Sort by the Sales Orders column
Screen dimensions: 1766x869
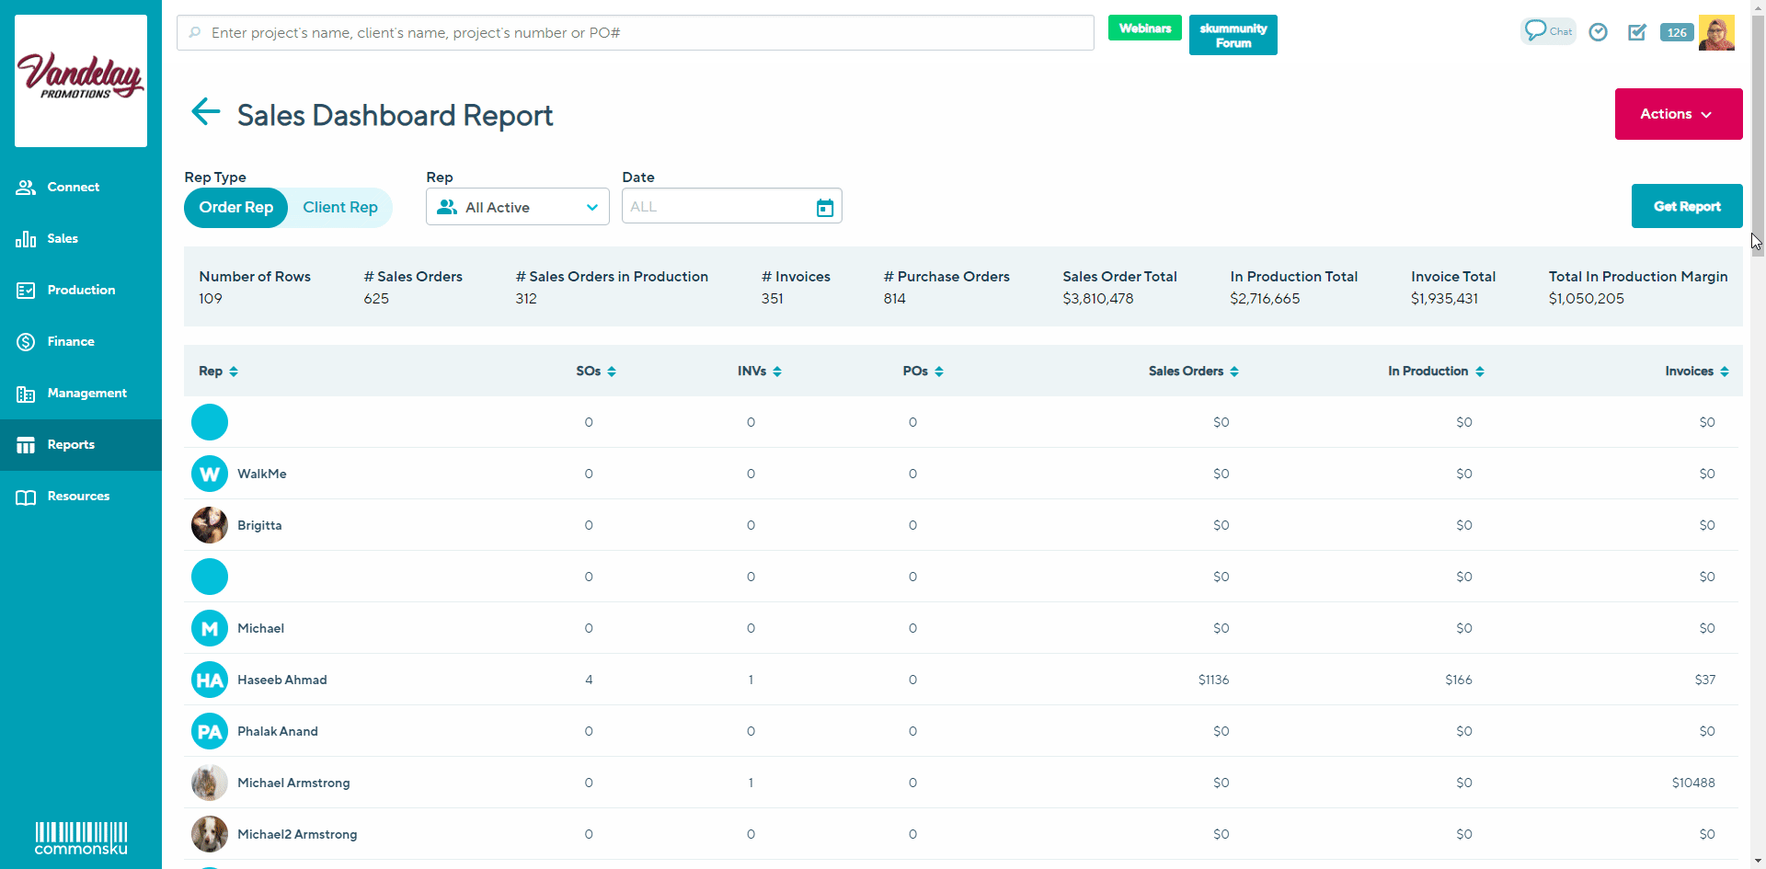[x=1193, y=372]
